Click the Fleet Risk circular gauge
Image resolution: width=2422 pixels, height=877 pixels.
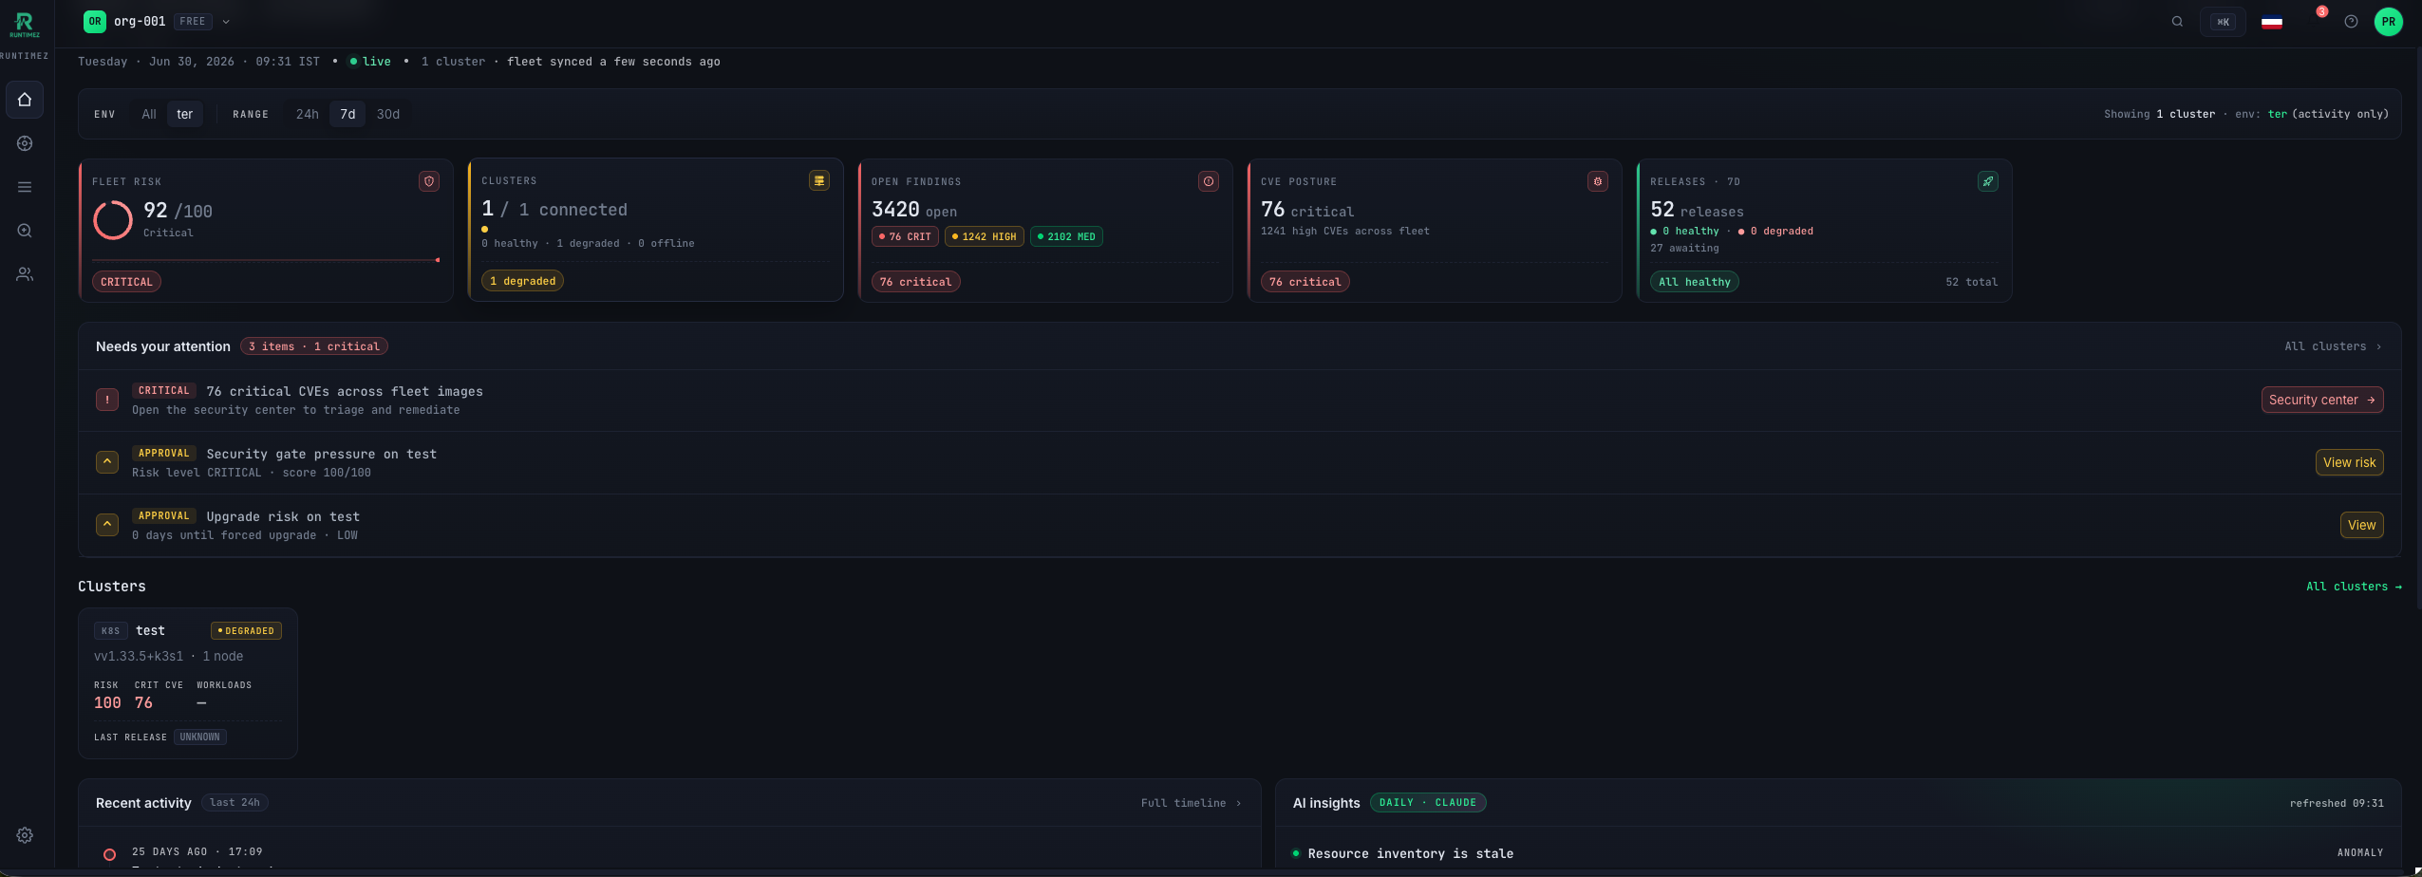[113, 219]
